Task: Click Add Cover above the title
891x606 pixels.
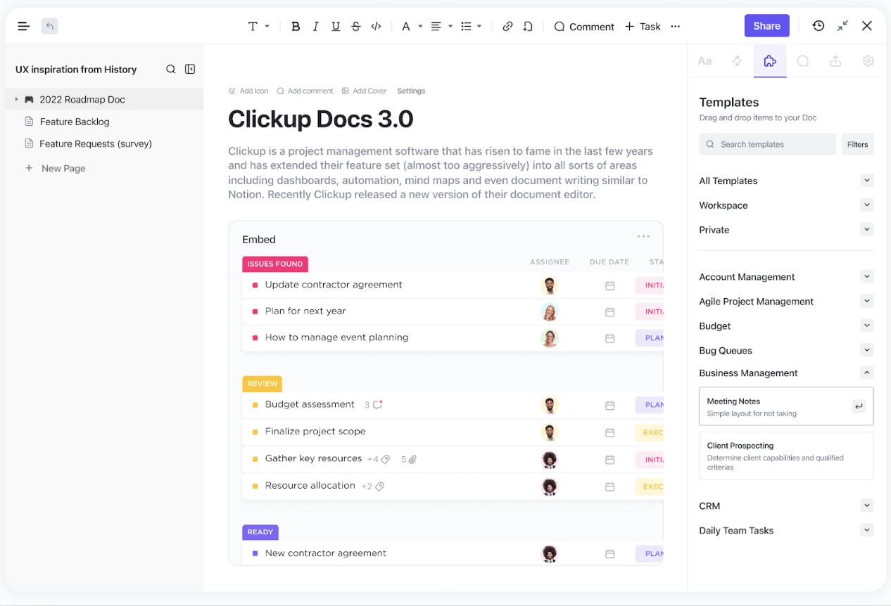Action: [x=364, y=91]
